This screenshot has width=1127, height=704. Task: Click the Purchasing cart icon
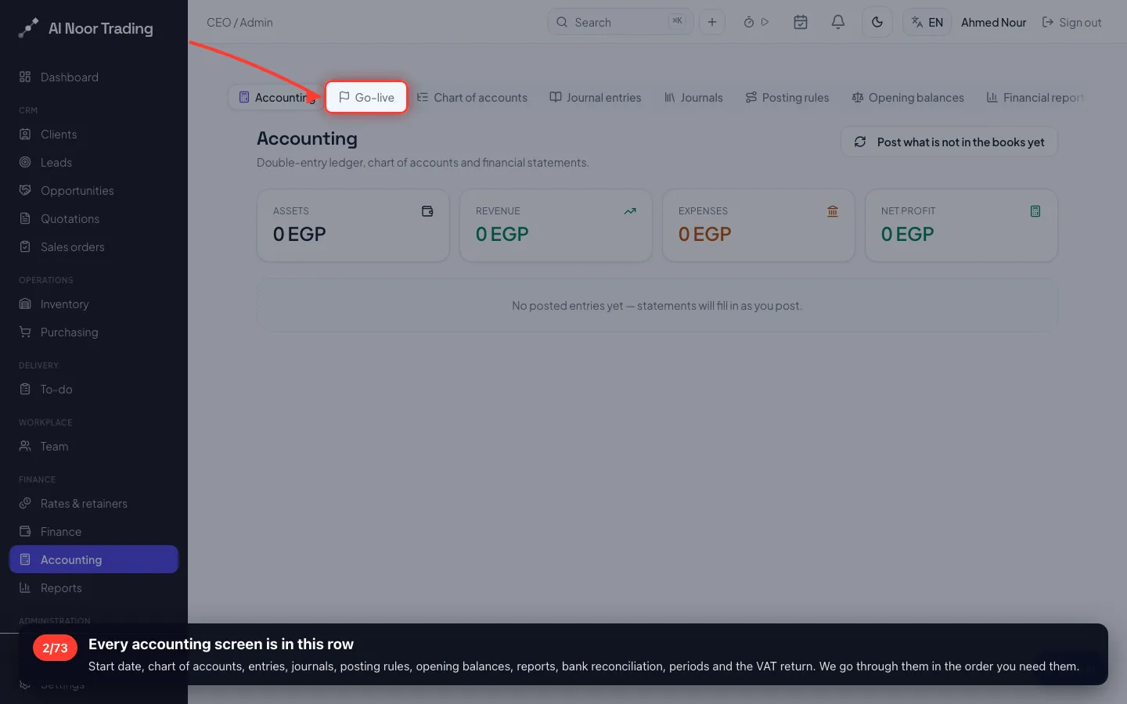click(25, 332)
